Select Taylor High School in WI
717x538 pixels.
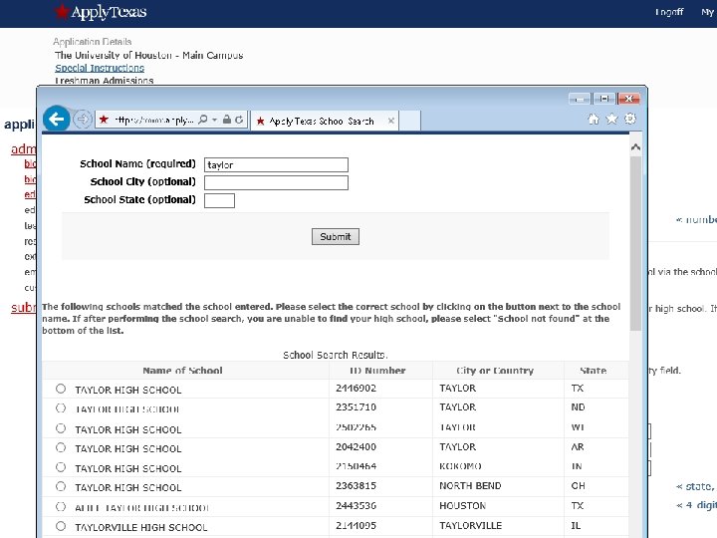coord(61,428)
